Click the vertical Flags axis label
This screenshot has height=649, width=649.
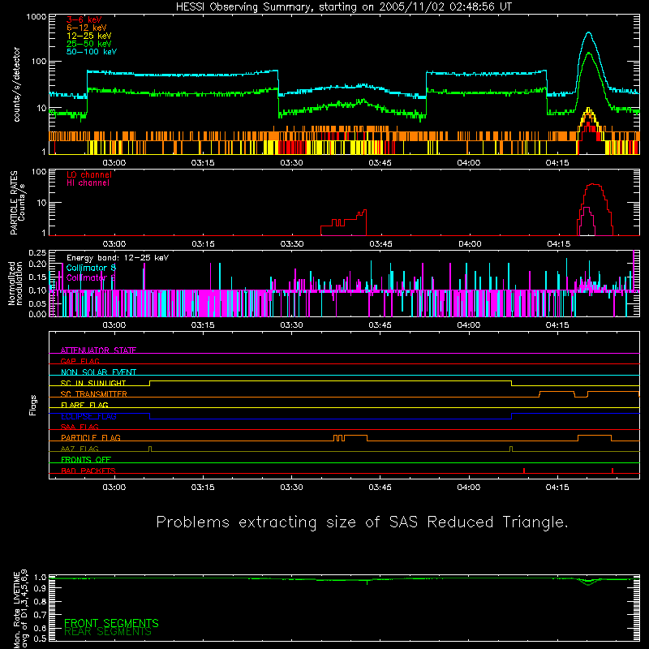click(33, 405)
